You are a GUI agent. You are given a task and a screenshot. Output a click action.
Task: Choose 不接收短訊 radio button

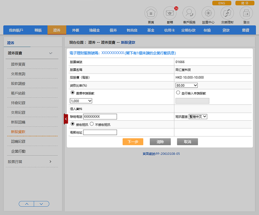(92, 124)
